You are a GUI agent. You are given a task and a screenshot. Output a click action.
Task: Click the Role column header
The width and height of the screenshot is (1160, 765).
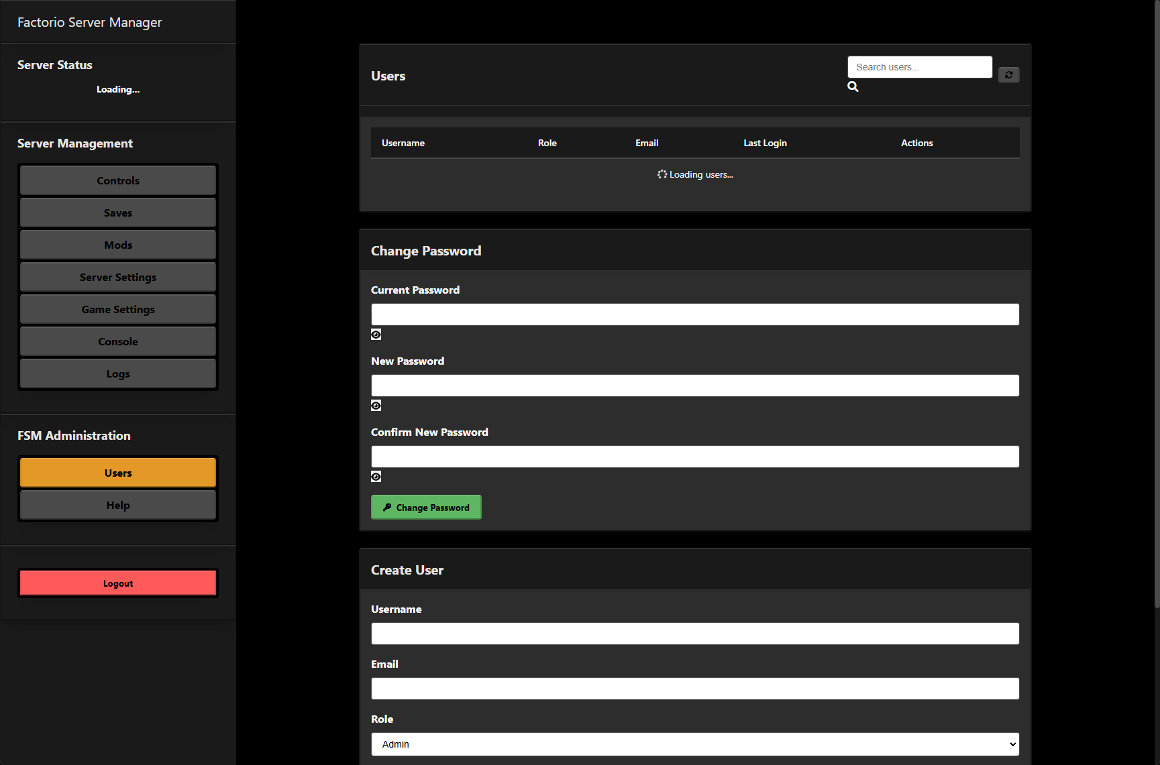tap(547, 143)
